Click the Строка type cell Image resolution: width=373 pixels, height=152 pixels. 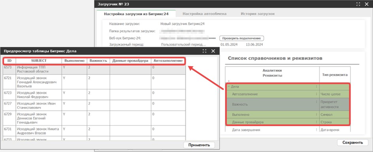335,122
